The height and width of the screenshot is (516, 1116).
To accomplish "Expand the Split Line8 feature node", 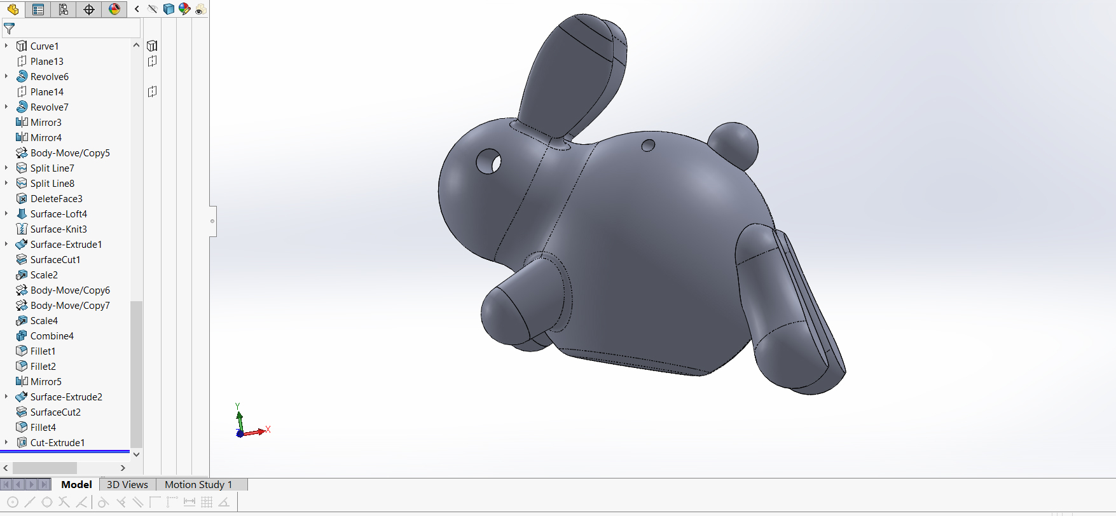I will 6,183.
